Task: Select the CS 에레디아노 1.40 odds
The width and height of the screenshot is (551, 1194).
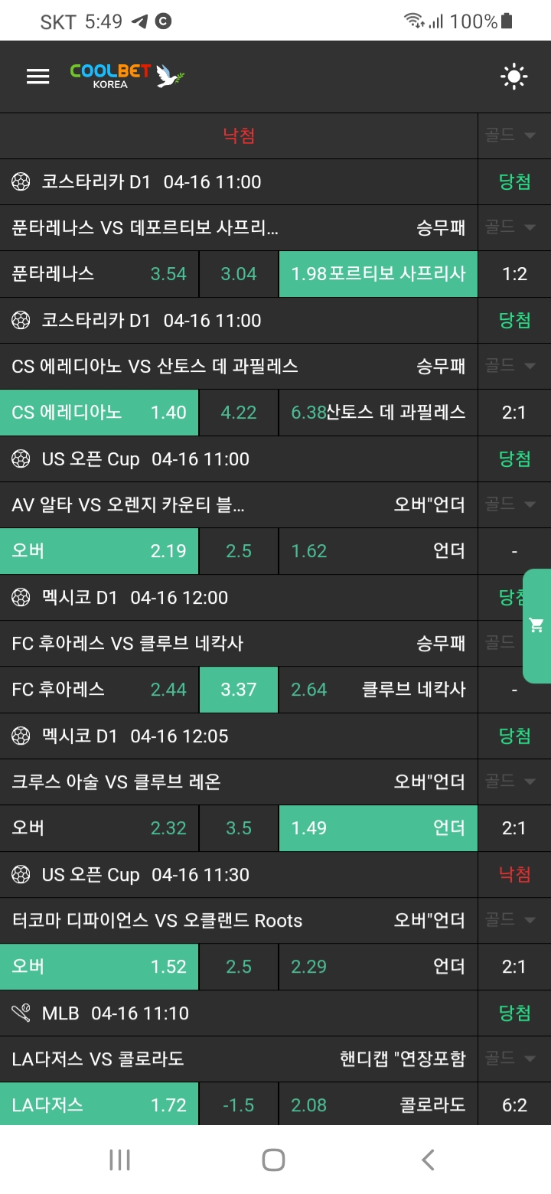Action: (99, 413)
